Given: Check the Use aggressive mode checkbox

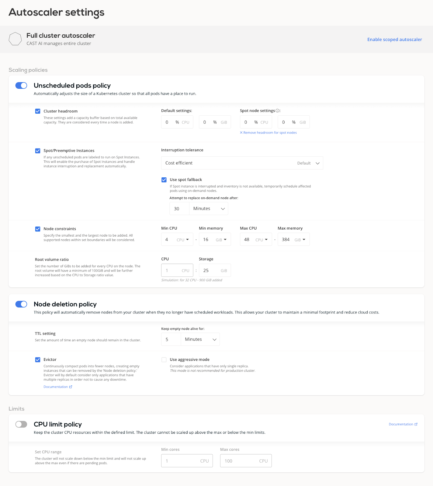Looking at the screenshot, I should 164,360.
